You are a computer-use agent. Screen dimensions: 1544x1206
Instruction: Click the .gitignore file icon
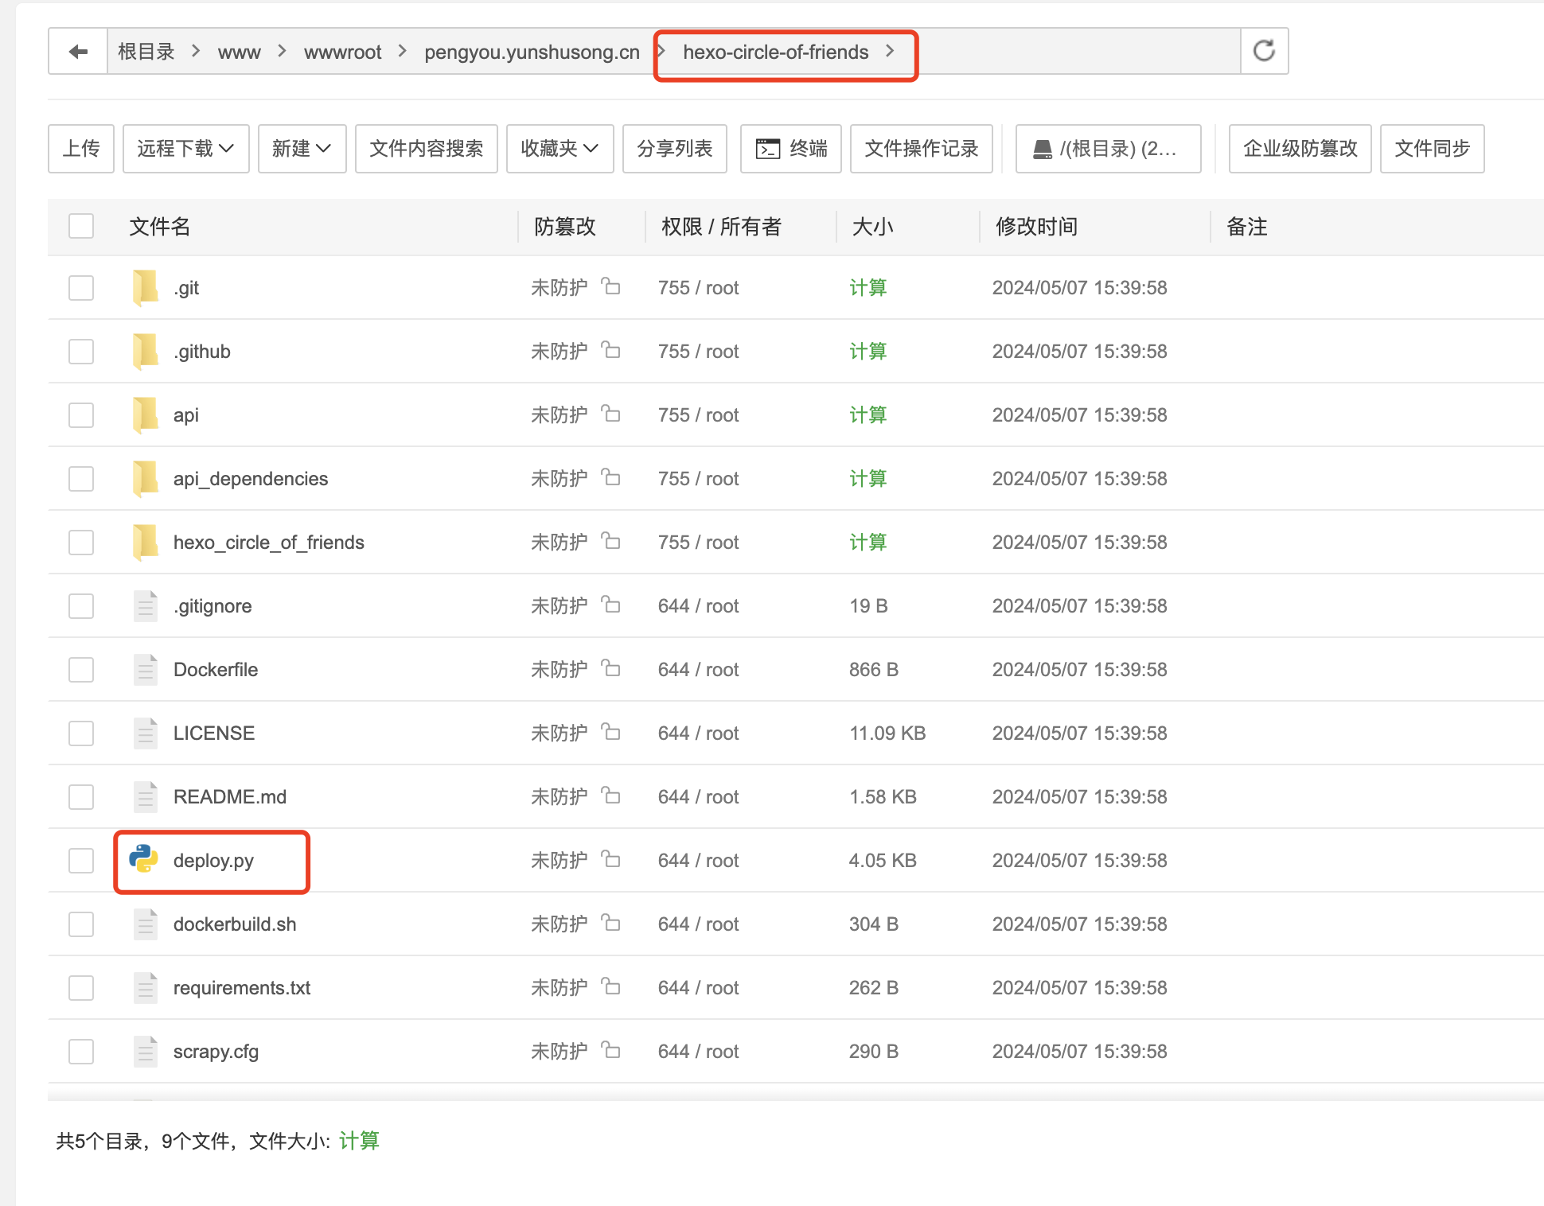click(x=145, y=605)
